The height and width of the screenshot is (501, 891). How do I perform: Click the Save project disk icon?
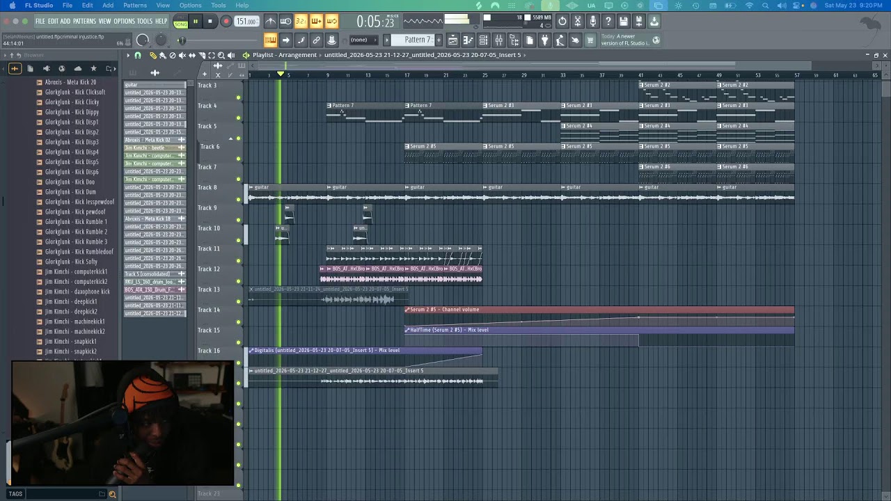[x=624, y=22]
